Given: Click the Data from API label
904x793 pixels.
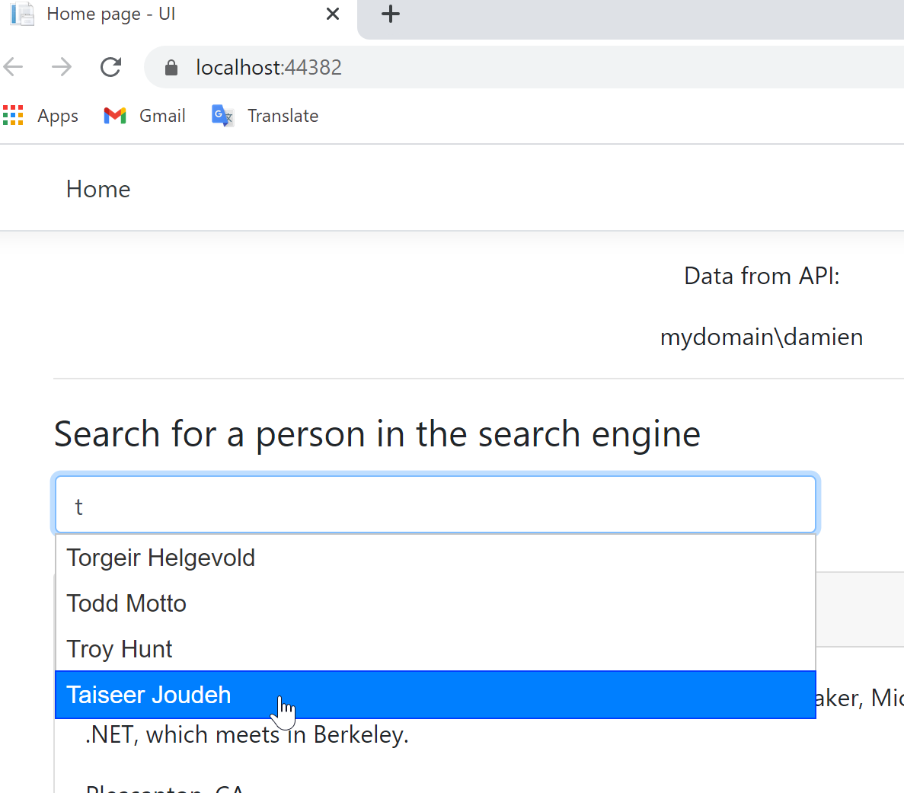Looking at the screenshot, I should [x=761, y=276].
